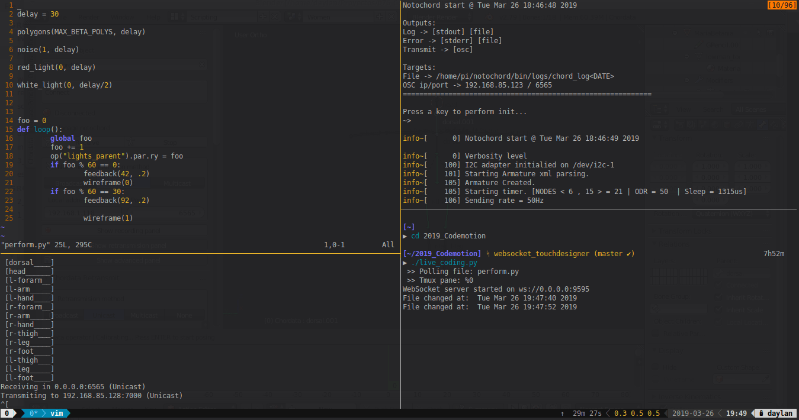Click the uptime 29m 27s indicator
The image size is (799, 420).
coord(588,413)
